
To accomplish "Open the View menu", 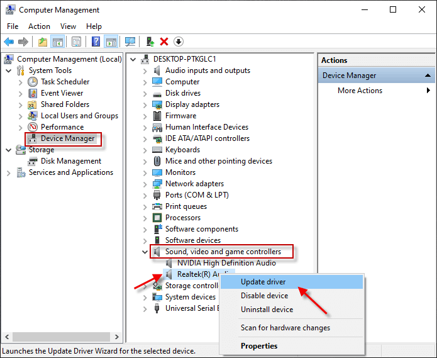I will [x=68, y=26].
